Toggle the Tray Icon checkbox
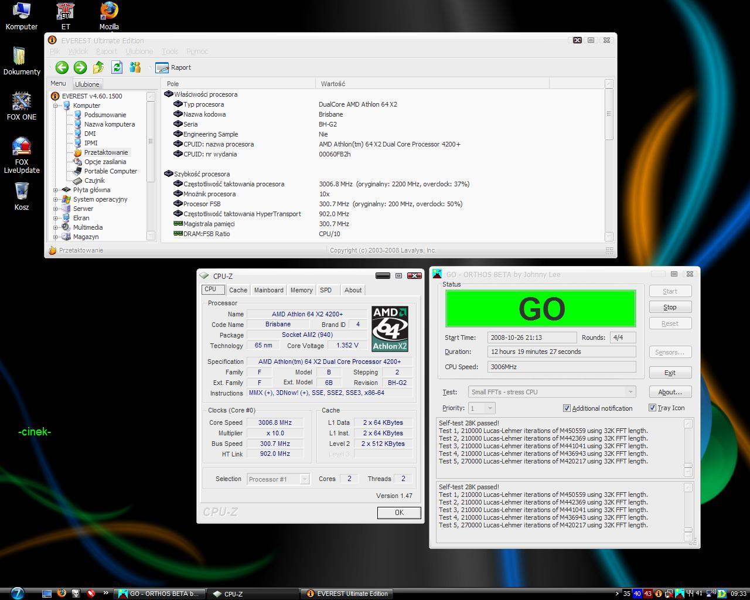 coord(652,408)
